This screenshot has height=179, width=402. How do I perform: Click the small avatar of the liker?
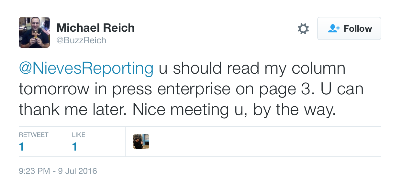click(x=141, y=142)
